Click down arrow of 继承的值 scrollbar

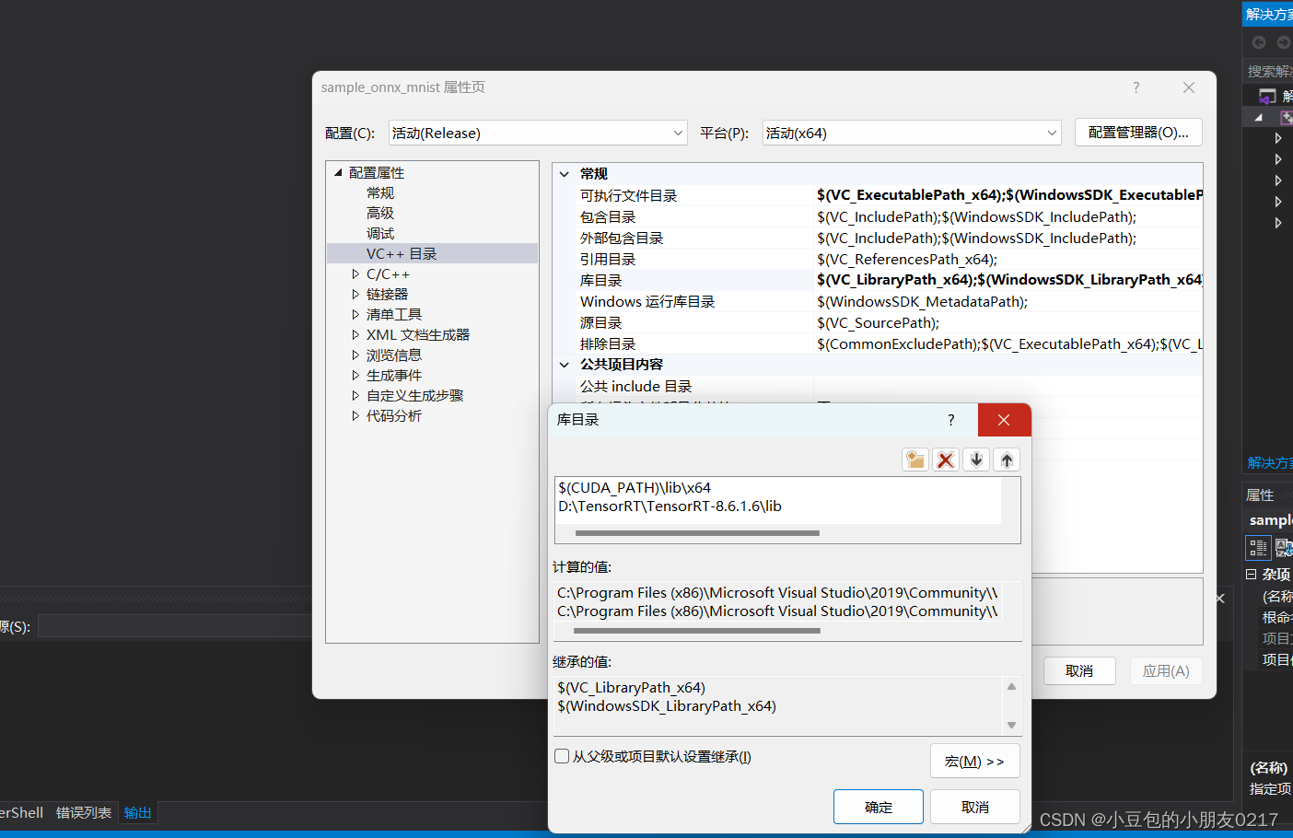pyautogui.click(x=1011, y=725)
